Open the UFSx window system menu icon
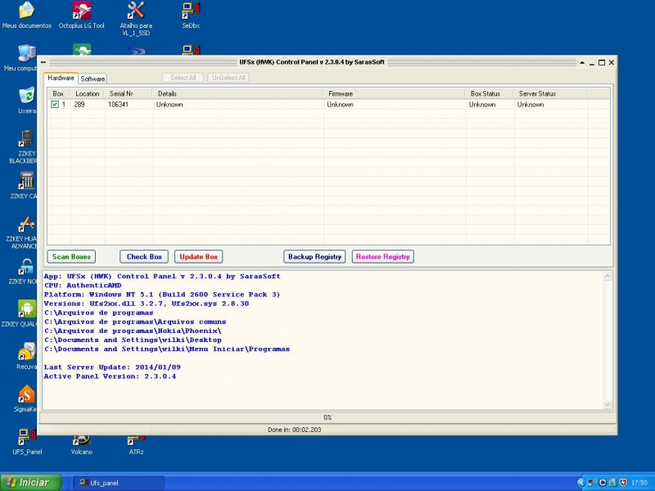Image resolution: width=655 pixels, height=491 pixels. [43, 63]
